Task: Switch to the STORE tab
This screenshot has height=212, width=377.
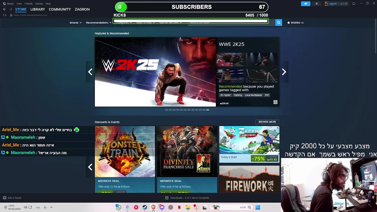Action: coord(21,9)
